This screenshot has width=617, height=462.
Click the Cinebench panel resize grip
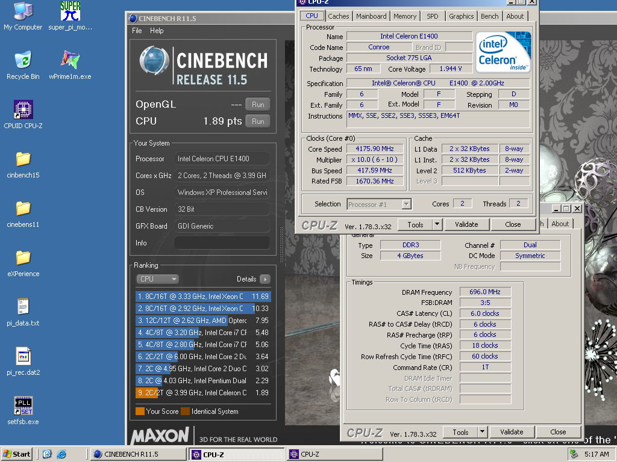point(281,244)
